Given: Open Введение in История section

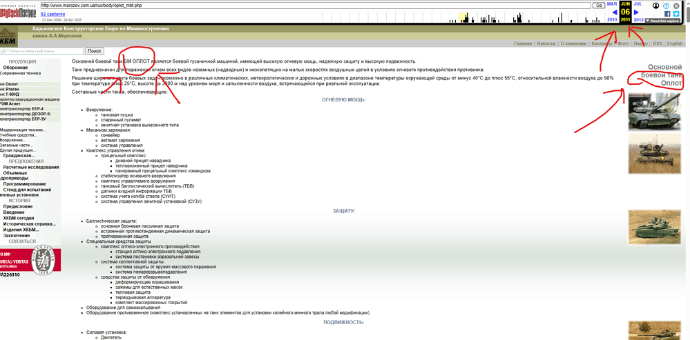Looking at the screenshot, I should 14,212.
